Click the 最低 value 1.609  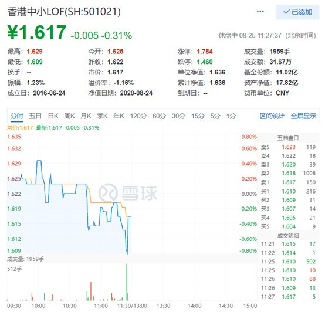tap(35, 62)
